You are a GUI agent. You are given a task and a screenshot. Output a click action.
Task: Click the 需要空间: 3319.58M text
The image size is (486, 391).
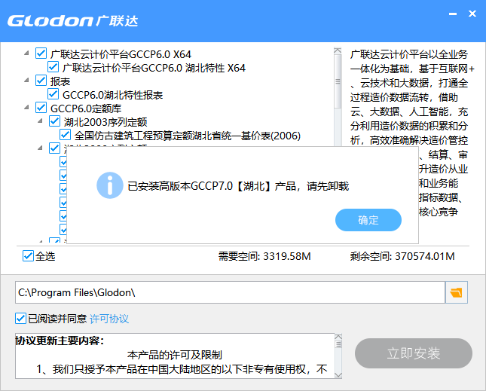pyautogui.click(x=264, y=256)
